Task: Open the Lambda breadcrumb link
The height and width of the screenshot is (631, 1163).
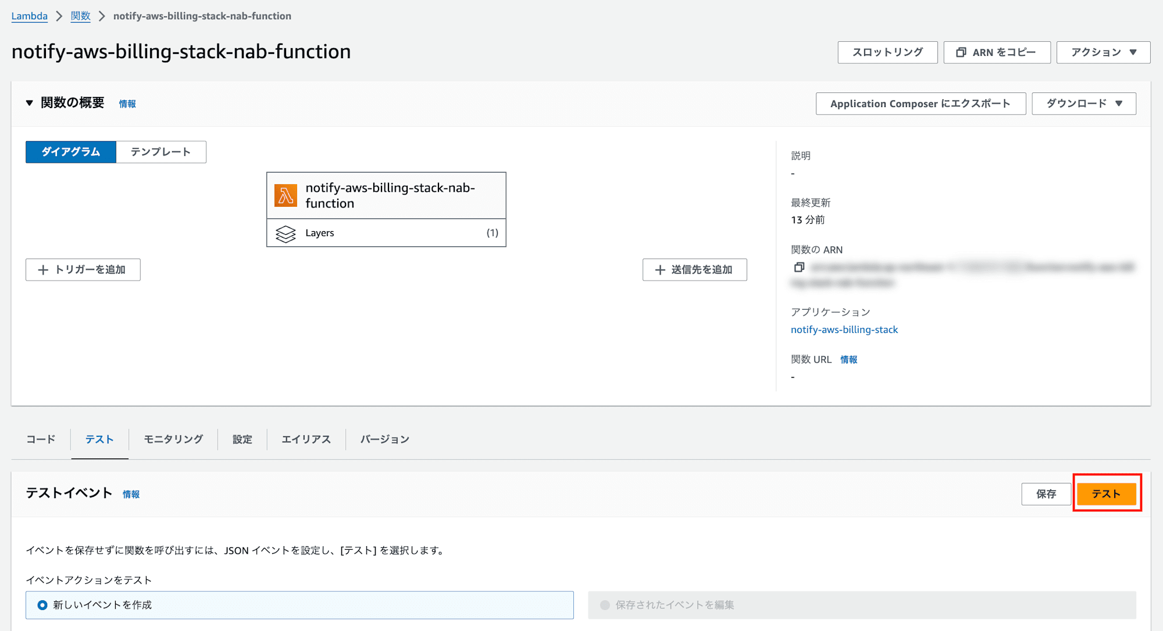Action: (30, 16)
